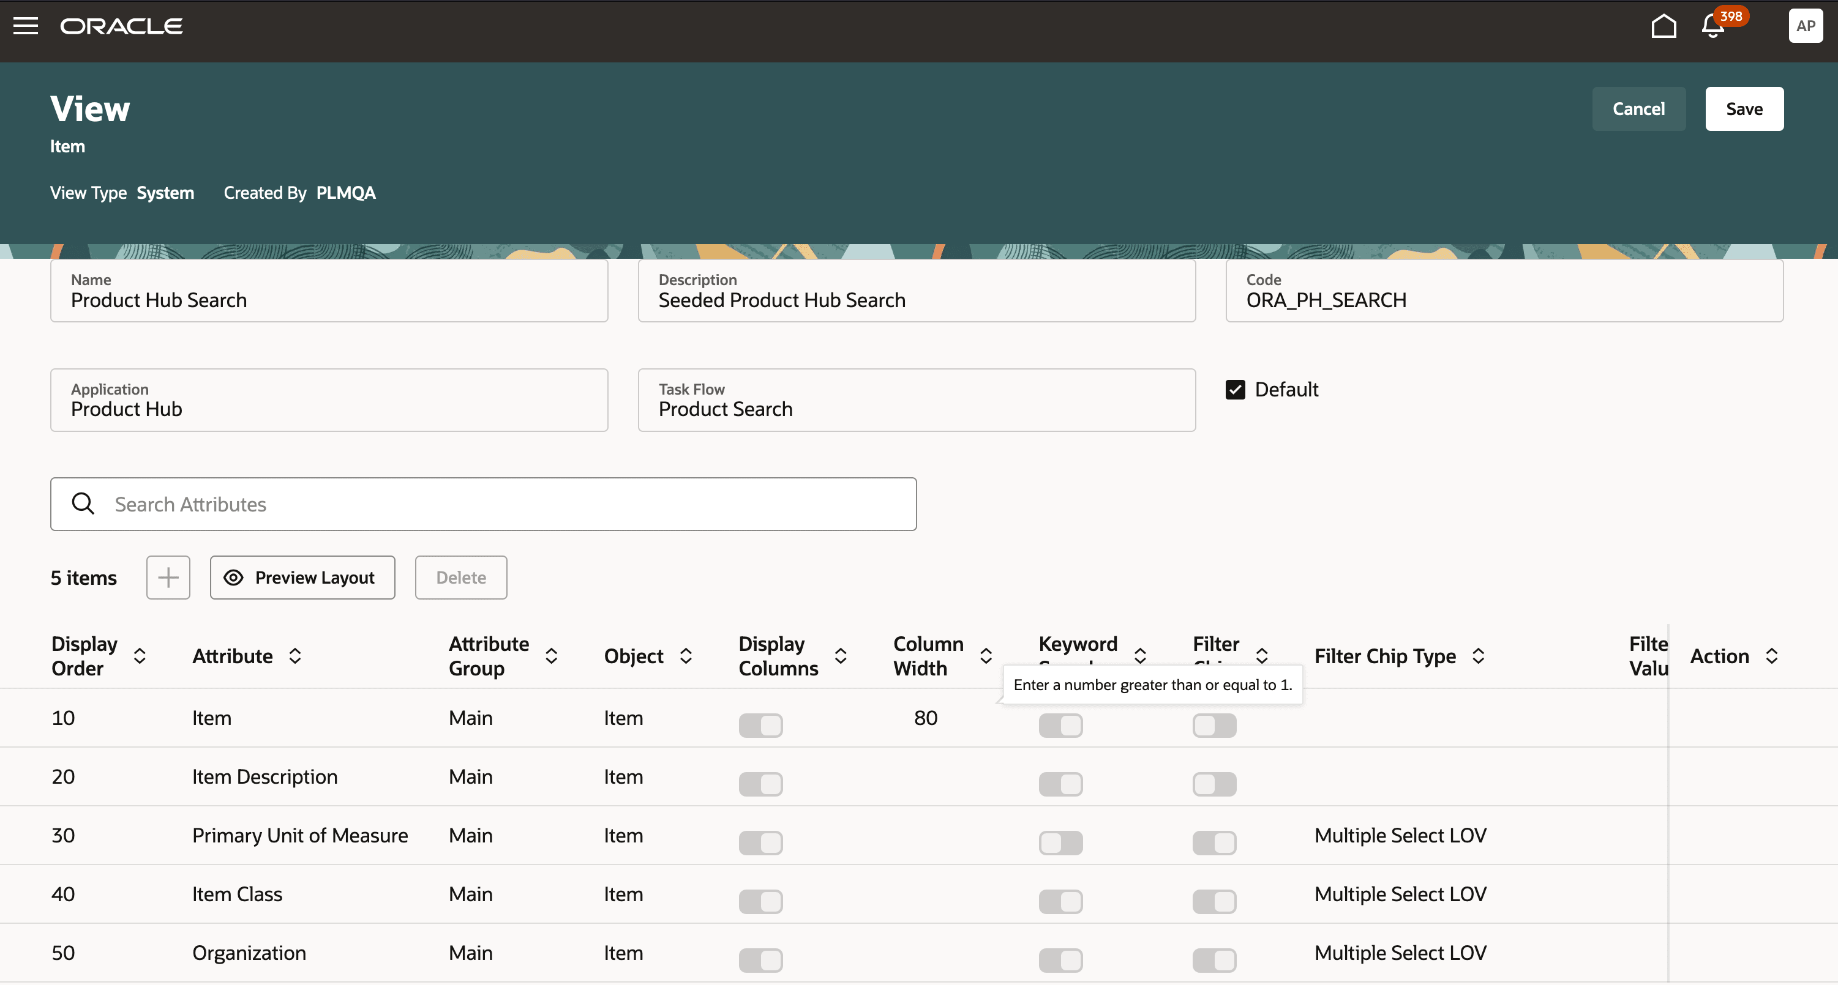Open notifications bell with 398 badge
1838x985 pixels.
pyautogui.click(x=1714, y=26)
